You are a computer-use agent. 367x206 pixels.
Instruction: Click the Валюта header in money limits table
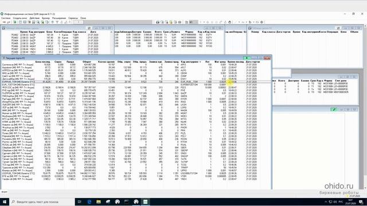click(175, 32)
